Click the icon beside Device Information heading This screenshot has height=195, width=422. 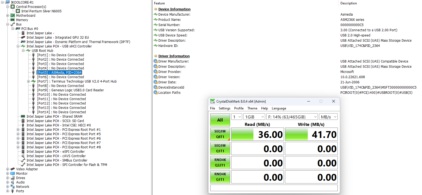pos(156,9)
